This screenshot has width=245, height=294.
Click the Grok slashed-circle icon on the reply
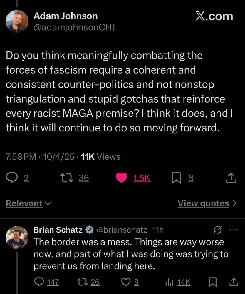tap(218, 230)
